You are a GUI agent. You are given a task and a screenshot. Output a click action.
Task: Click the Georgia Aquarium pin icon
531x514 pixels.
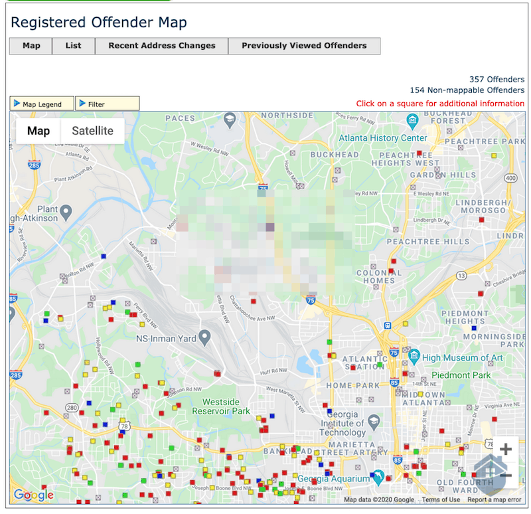point(378,477)
